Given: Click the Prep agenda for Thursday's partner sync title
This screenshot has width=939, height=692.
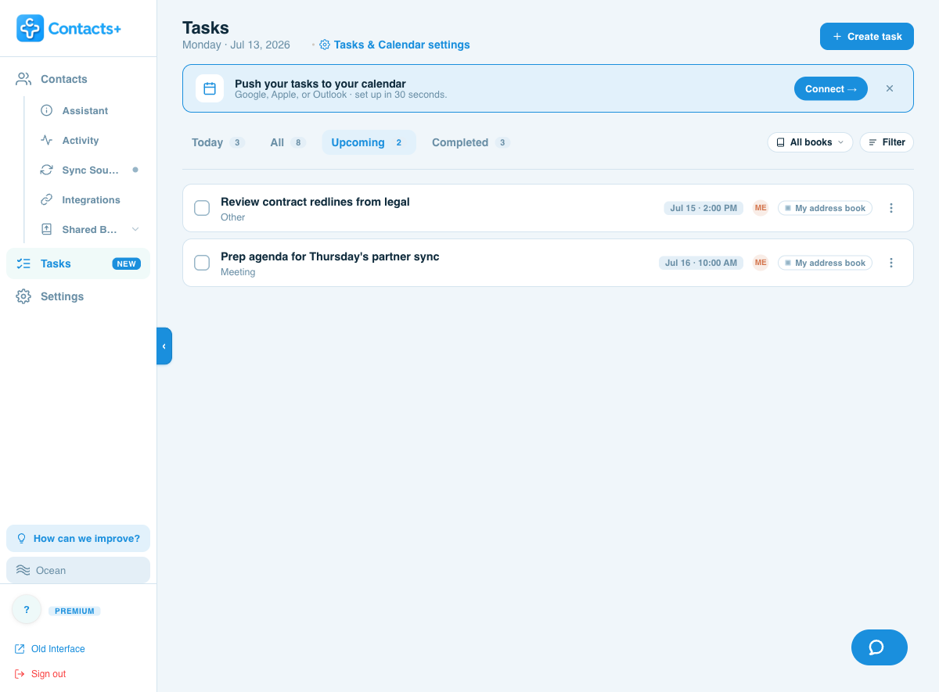Looking at the screenshot, I should coord(330,256).
